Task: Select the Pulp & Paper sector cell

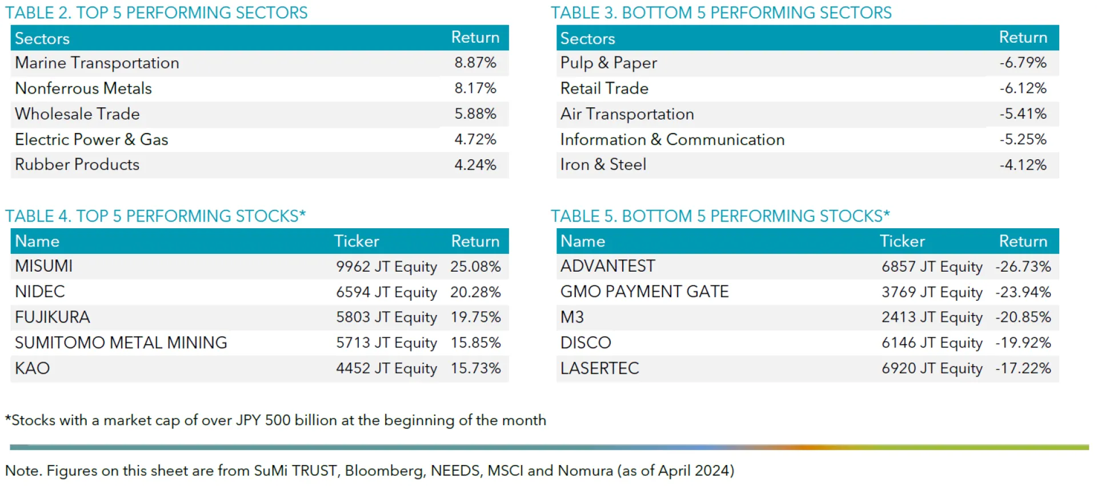Action: (x=608, y=63)
